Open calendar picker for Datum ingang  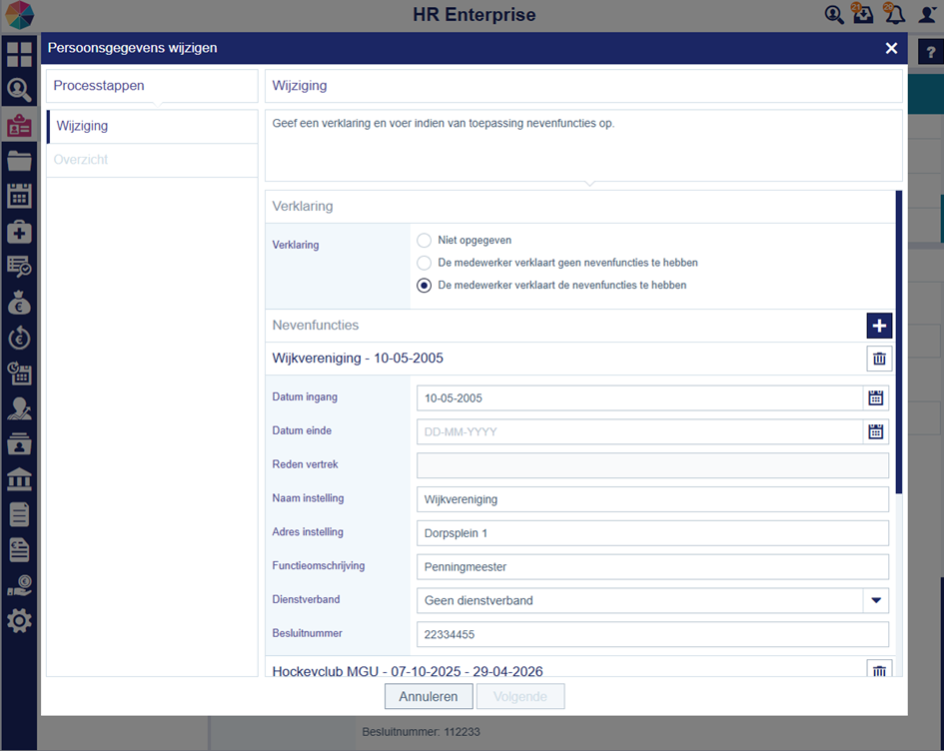[875, 397]
